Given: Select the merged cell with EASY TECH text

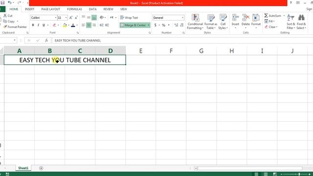Looking at the screenshot, I should coord(65,60).
